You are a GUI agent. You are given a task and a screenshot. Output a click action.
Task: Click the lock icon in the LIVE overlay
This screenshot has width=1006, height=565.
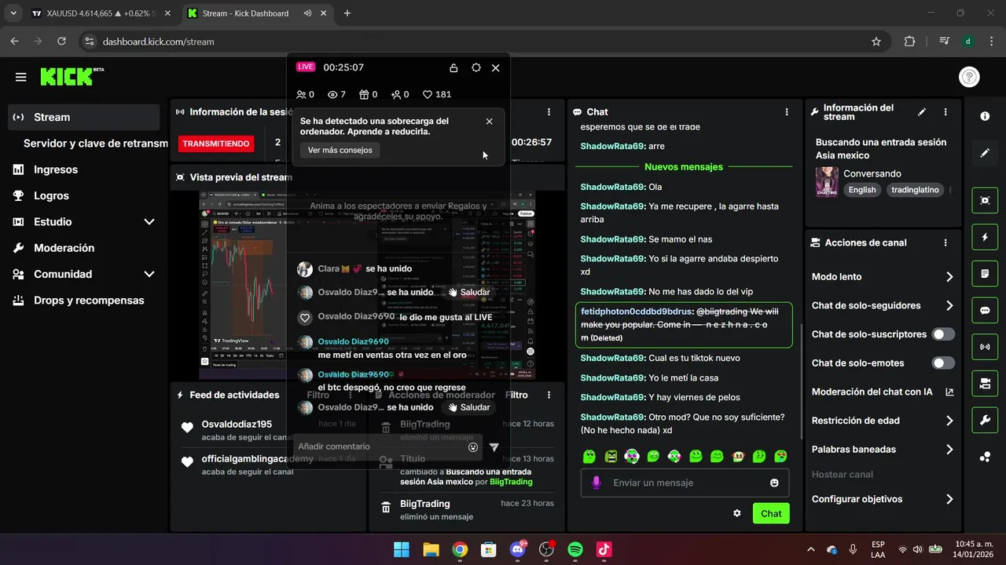pos(453,68)
